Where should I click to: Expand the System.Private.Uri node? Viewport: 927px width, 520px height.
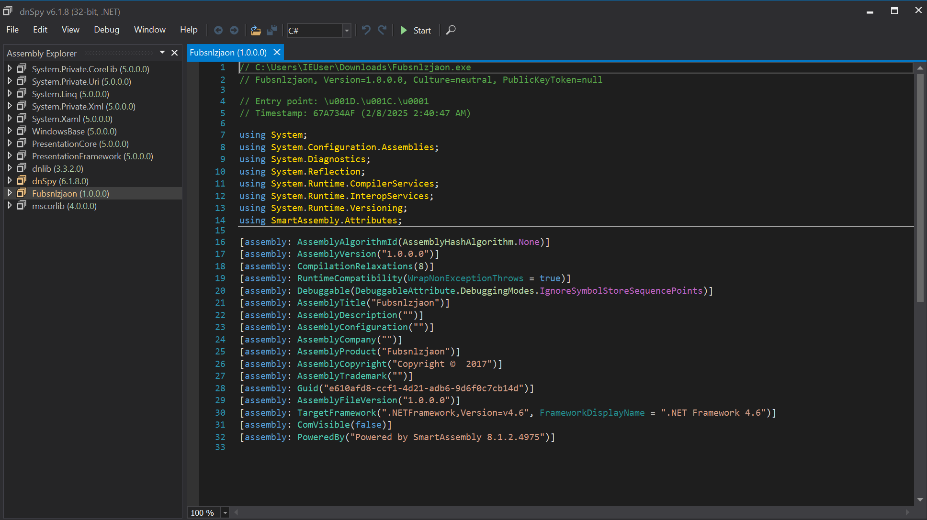click(x=10, y=81)
